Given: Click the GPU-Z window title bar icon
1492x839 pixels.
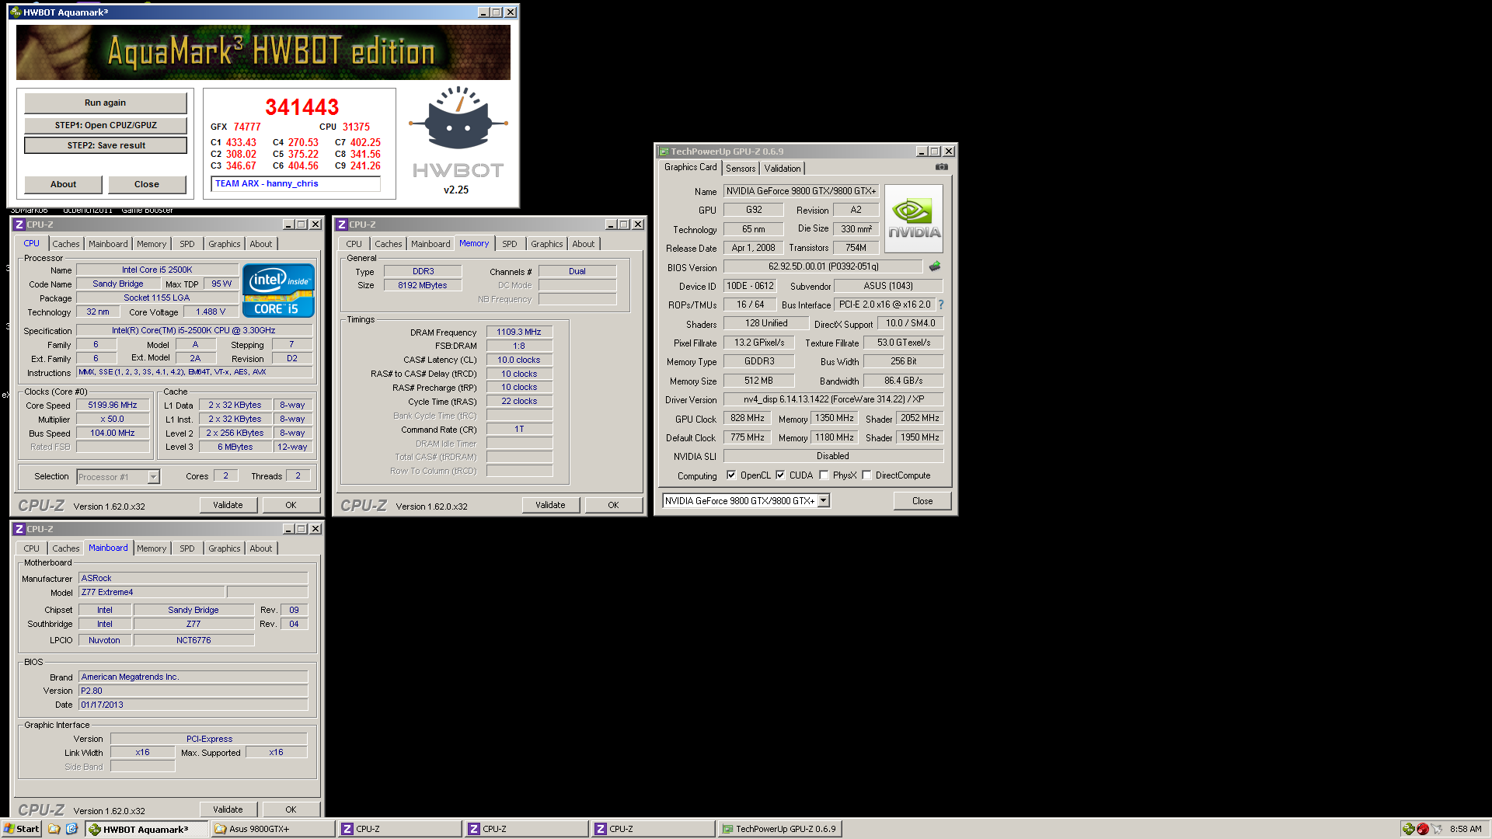Looking at the screenshot, I should tap(664, 151).
